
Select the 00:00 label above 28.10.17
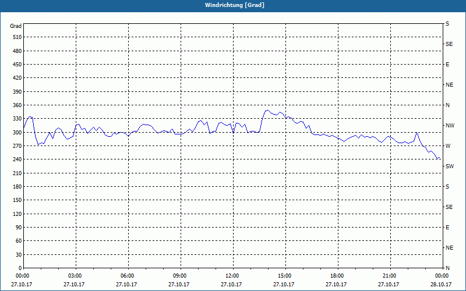click(442, 276)
